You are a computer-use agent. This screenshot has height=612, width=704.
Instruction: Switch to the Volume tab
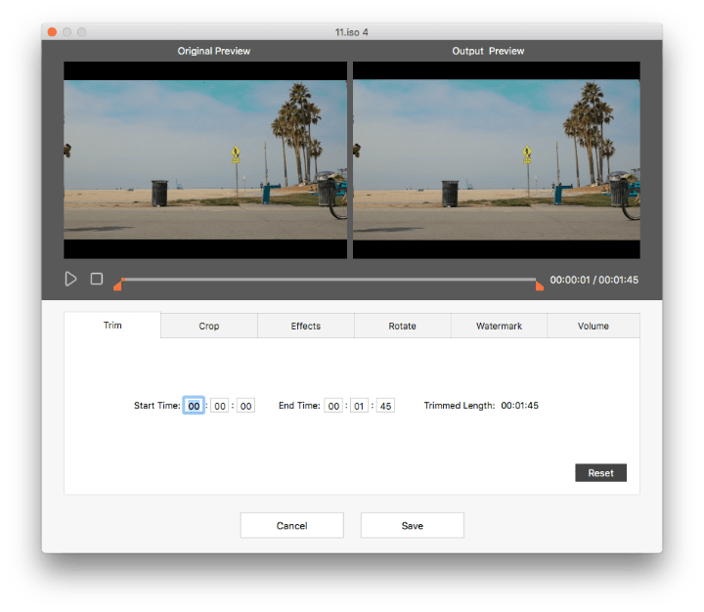(x=594, y=326)
